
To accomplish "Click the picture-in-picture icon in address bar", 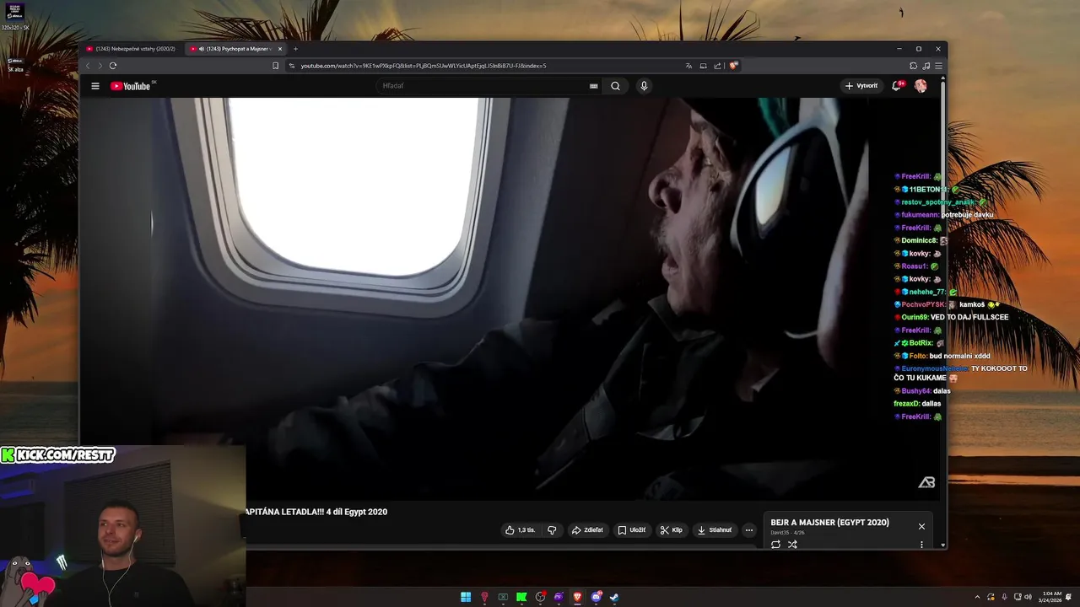I will coord(703,66).
